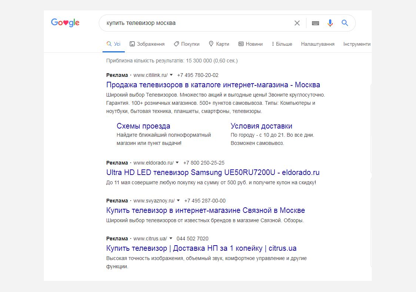
Task: Expand the citrus.ua ad dropdown arrow
Action: tap(171, 239)
